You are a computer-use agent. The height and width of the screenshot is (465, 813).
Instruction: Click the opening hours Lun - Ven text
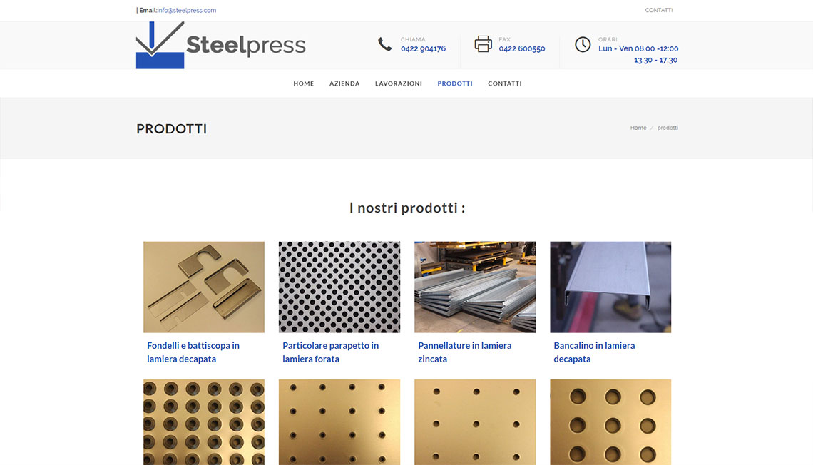(x=638, y=48)
